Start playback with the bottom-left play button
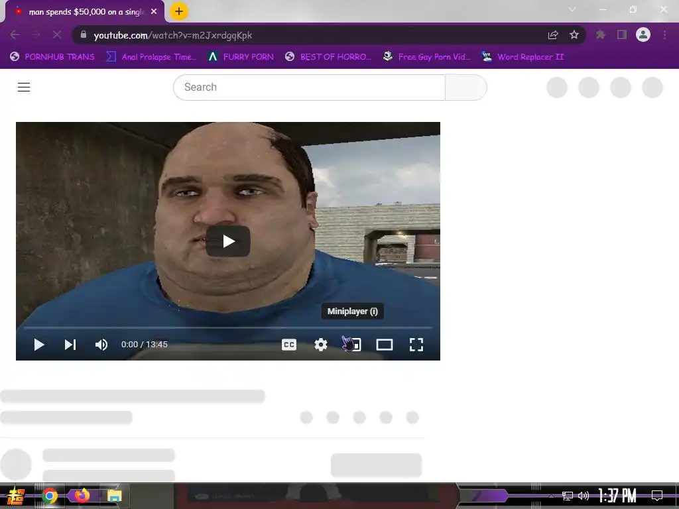 39,345
